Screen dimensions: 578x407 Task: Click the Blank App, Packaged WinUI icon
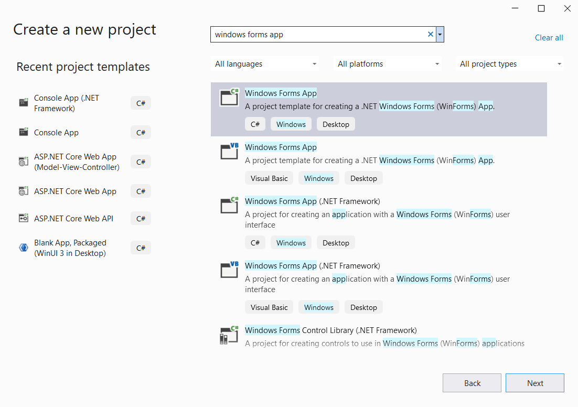(24, 248)
